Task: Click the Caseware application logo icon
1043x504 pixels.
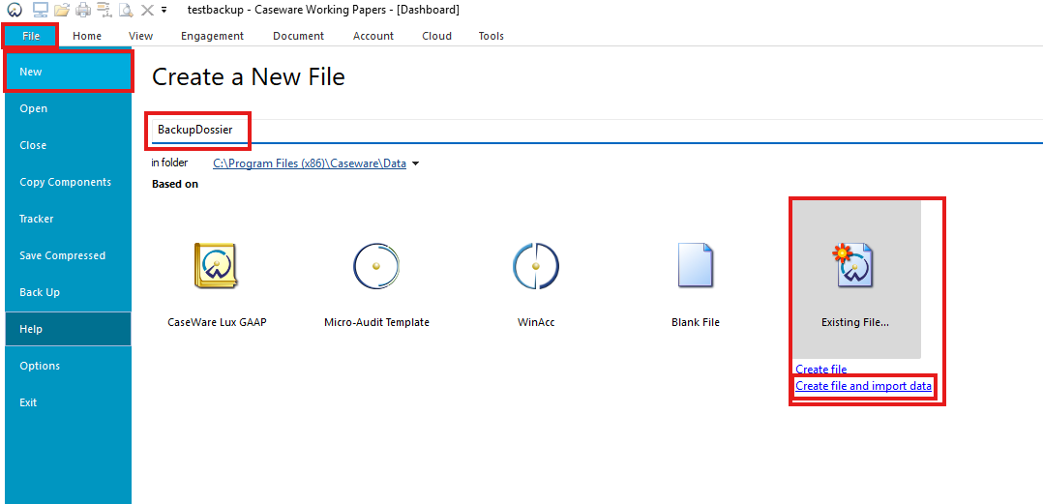Action: tap(15, 10)
